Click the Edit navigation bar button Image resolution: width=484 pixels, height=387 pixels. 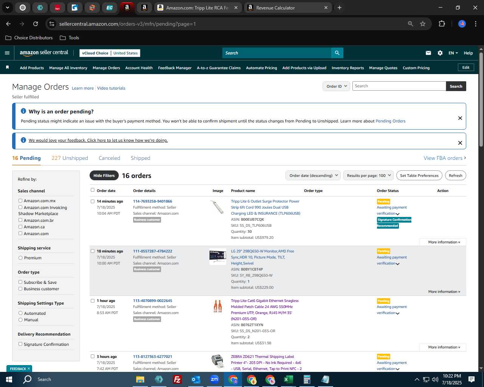[466, 67]
